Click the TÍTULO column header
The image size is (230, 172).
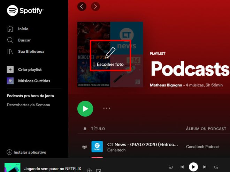click(x=98, y=129)
